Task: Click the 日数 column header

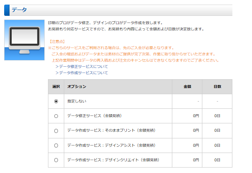Action: 217,87
